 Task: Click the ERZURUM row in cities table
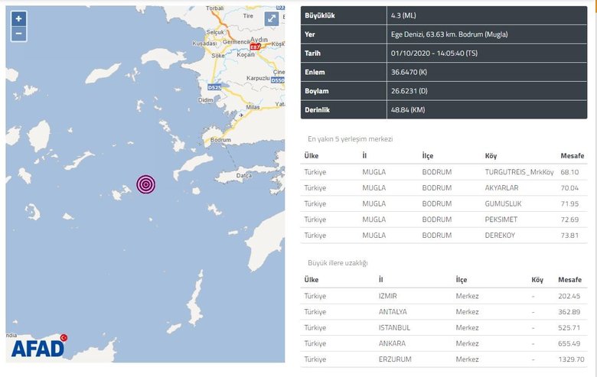(444, 359)
